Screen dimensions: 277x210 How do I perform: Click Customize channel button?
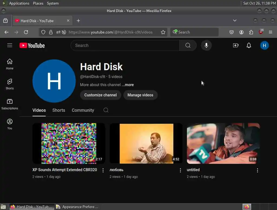(x=101, y=95)
